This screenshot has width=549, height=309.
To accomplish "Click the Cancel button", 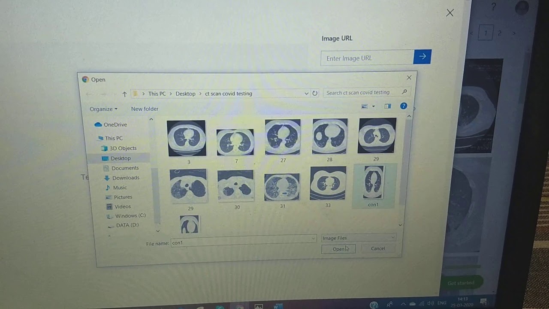I will (x=378, y=248).
